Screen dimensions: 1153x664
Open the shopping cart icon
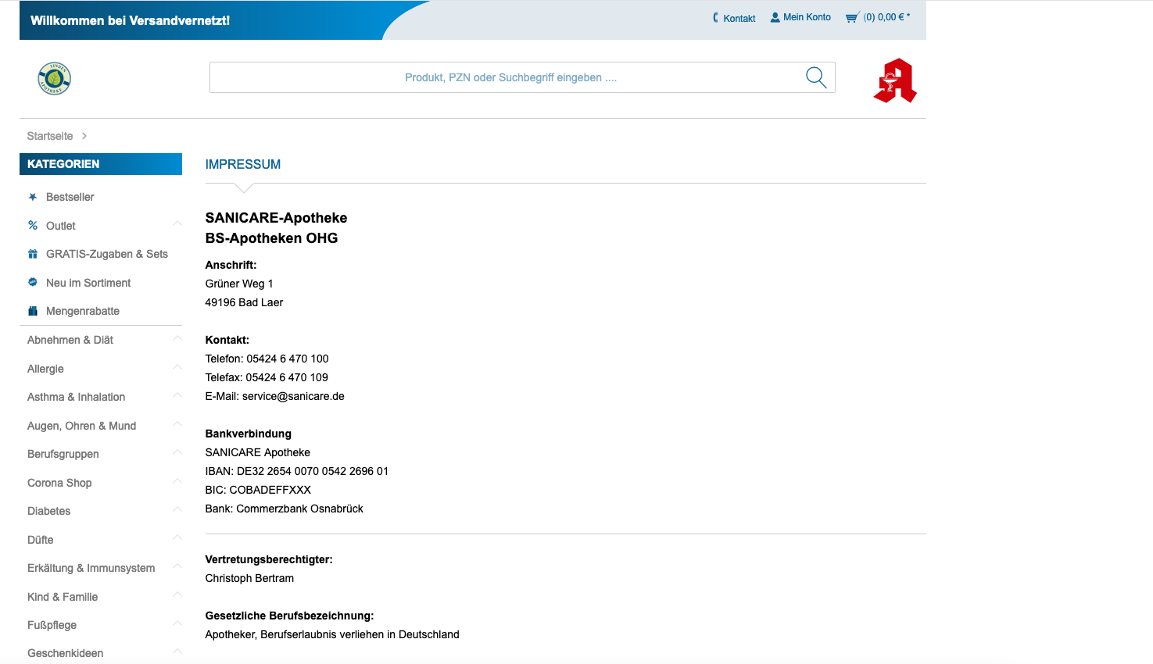point(852,17)
